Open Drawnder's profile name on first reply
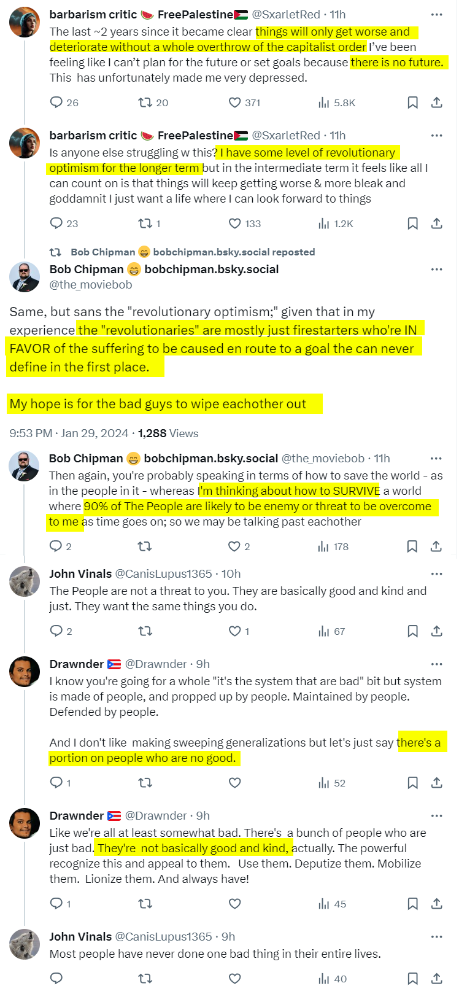The image size is (459, 1002). click(77, 664)
